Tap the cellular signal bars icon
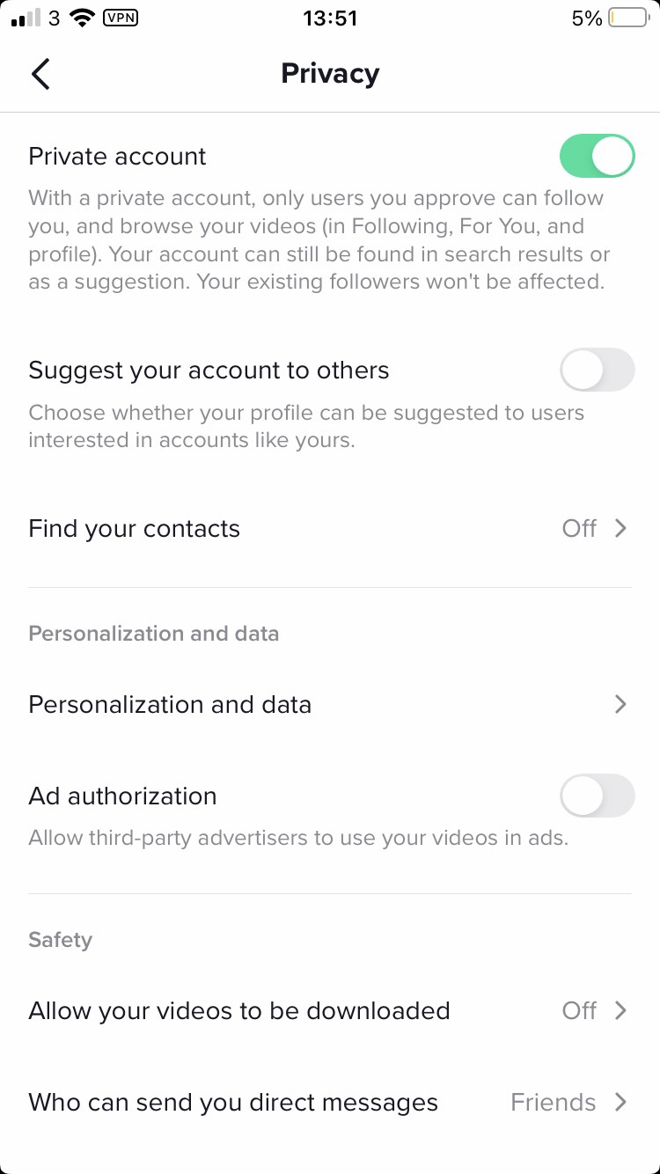Image resolution: width=660 pixels, height=1174 pixels. click(26, 18)
